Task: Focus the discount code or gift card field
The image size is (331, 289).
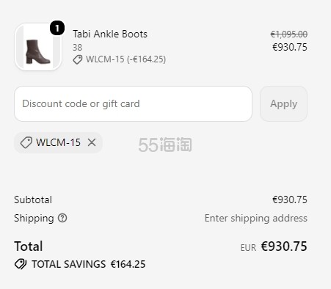Action: click(133, 103)
